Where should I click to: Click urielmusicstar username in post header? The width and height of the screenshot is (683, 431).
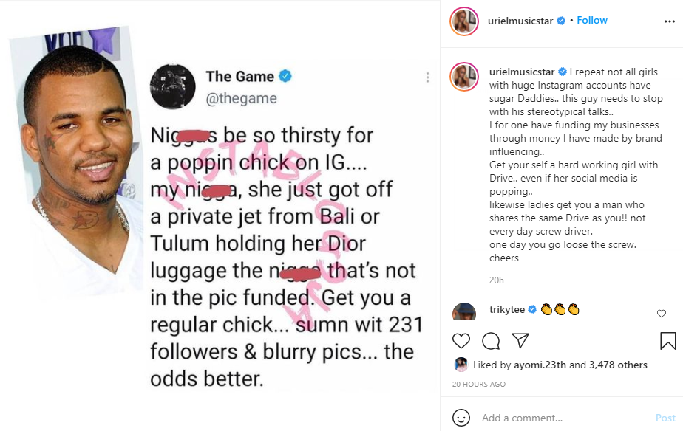coord(520,21)
